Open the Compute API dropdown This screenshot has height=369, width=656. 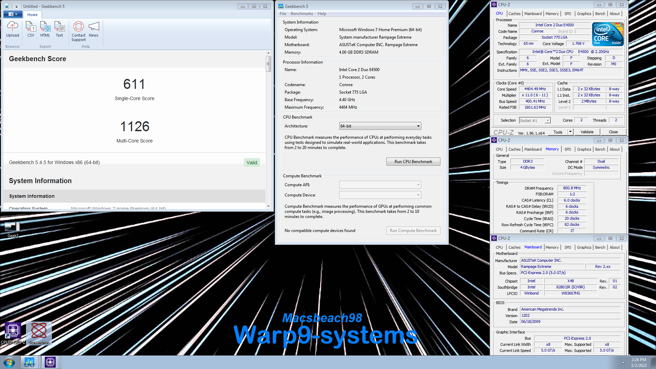point(380,185)
